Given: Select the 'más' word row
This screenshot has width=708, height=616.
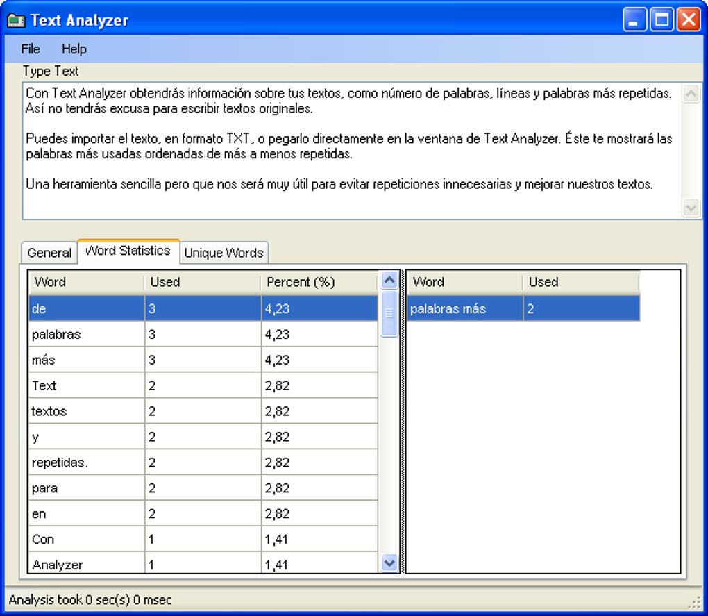Looking at the screenshot, I should coord(203,360).
